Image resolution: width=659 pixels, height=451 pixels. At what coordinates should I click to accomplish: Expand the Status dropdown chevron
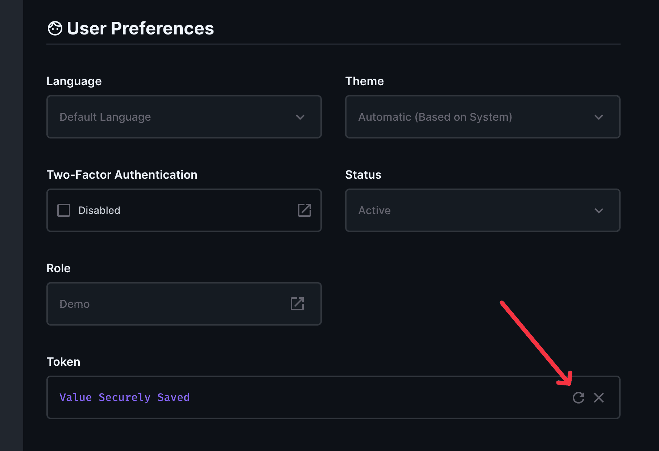point(599,211)
